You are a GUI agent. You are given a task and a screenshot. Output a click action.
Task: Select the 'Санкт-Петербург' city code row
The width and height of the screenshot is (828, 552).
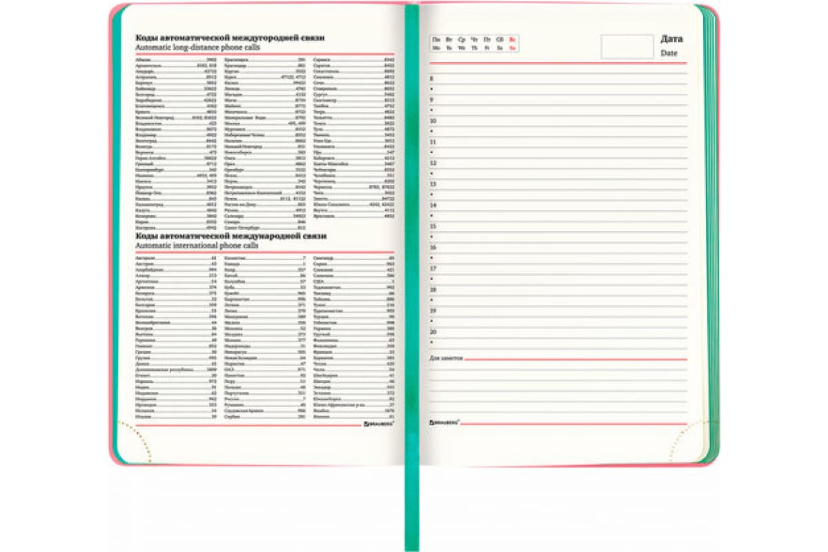(x=265, y=228)
